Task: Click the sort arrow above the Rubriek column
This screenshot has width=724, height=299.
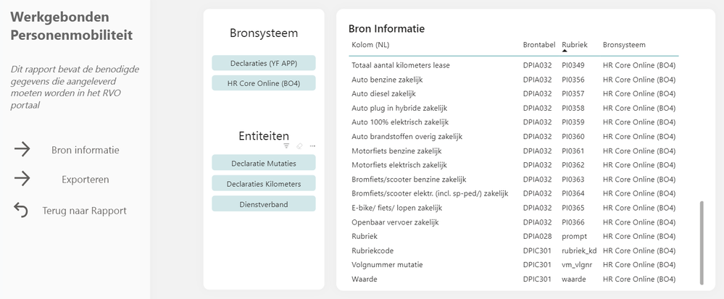Action: (x=565, y=51)
